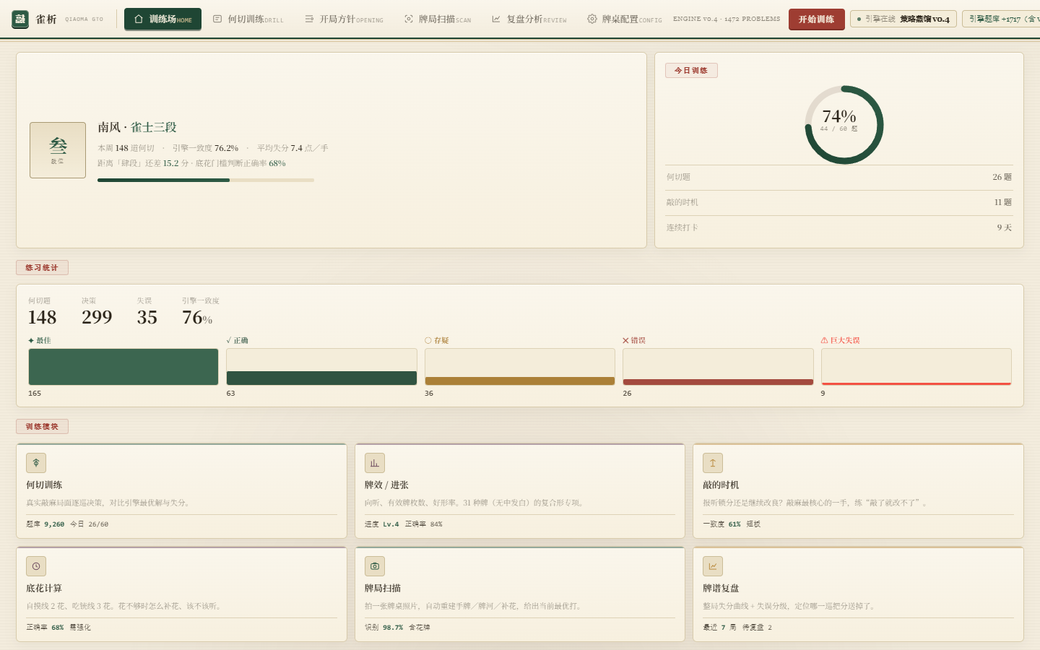Click the 决策 299 statistic

click(97, 311)
